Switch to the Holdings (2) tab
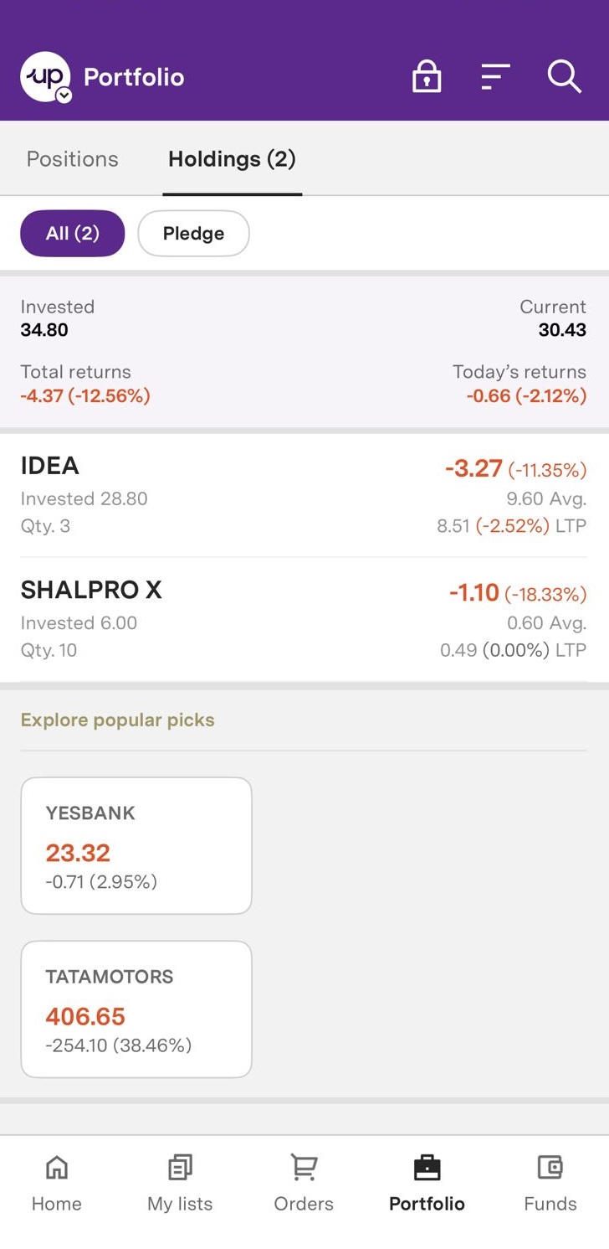609x1249 pixels. click(232, 159)
